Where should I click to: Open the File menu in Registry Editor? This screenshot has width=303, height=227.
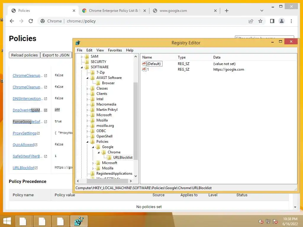(79, 50)
